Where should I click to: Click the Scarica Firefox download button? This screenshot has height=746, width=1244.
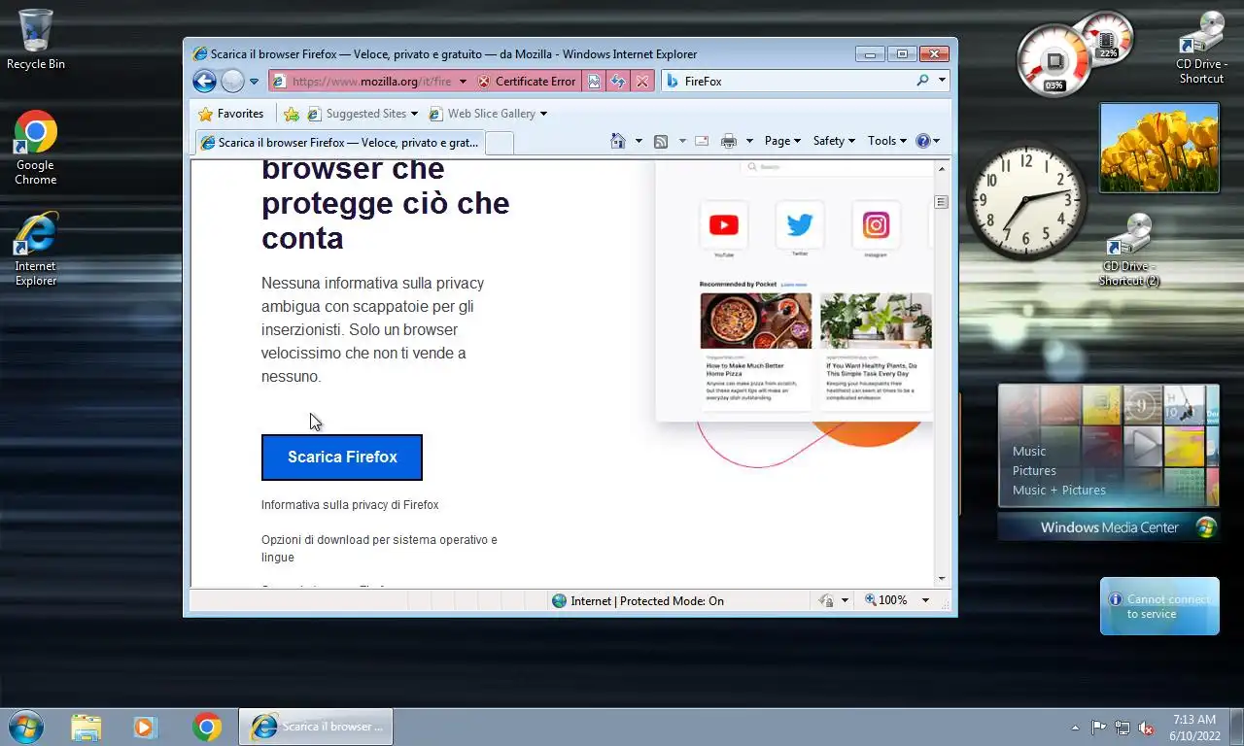coord(342,458)
